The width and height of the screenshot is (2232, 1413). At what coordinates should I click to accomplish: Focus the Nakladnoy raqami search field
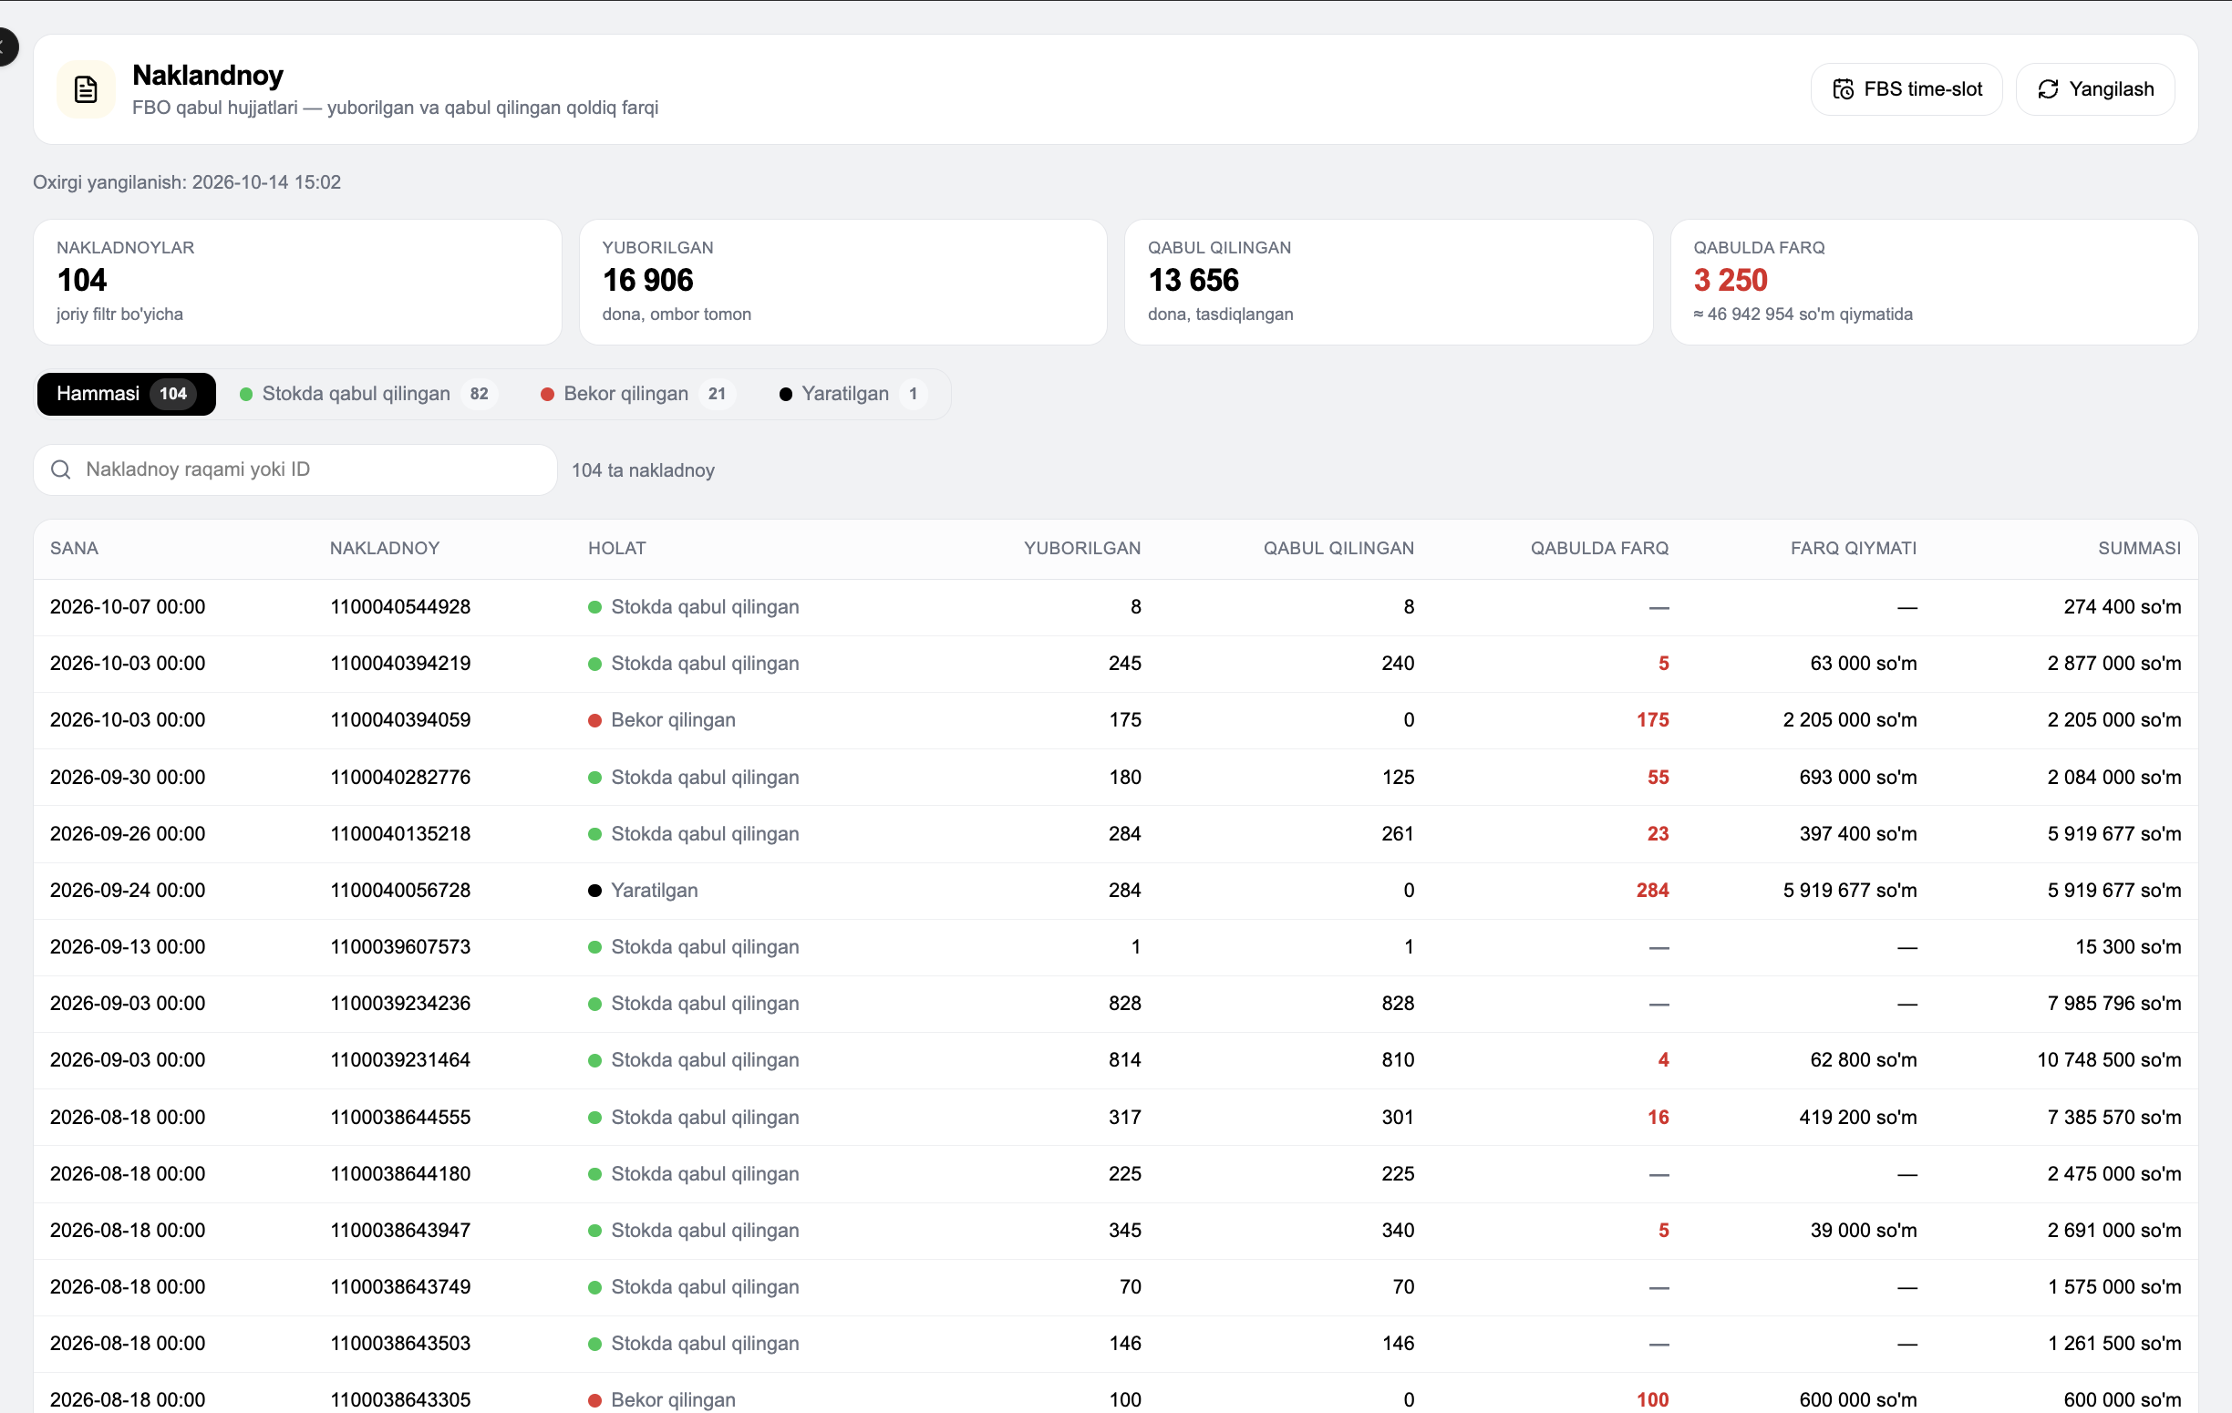pos(295,469)
